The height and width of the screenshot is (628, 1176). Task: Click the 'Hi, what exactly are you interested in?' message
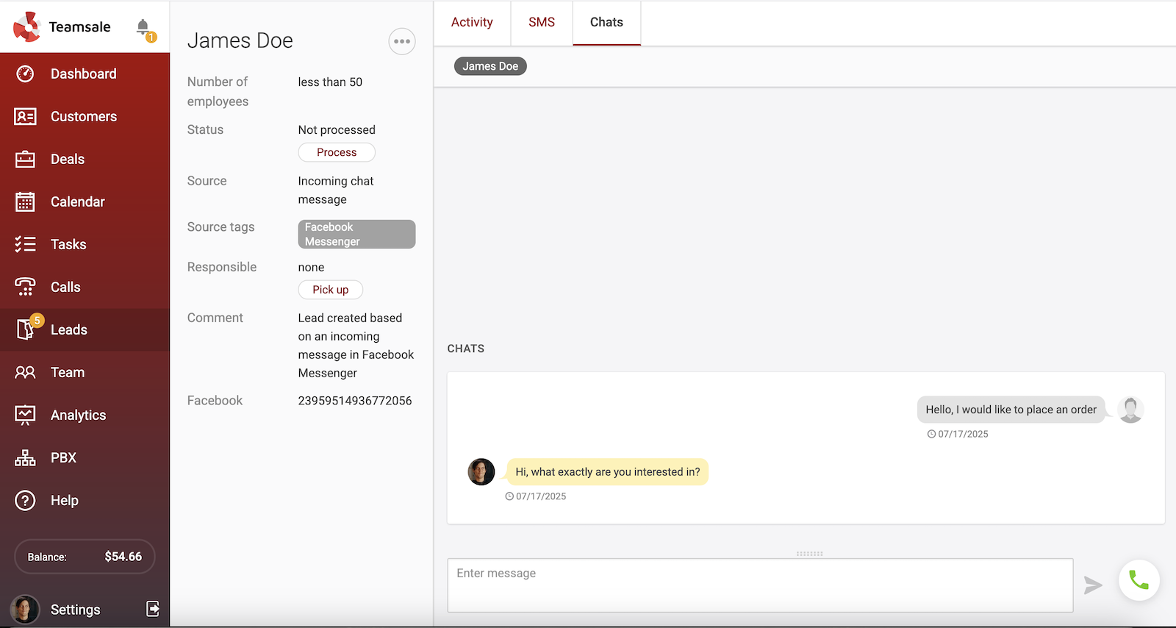coord(608,472)
